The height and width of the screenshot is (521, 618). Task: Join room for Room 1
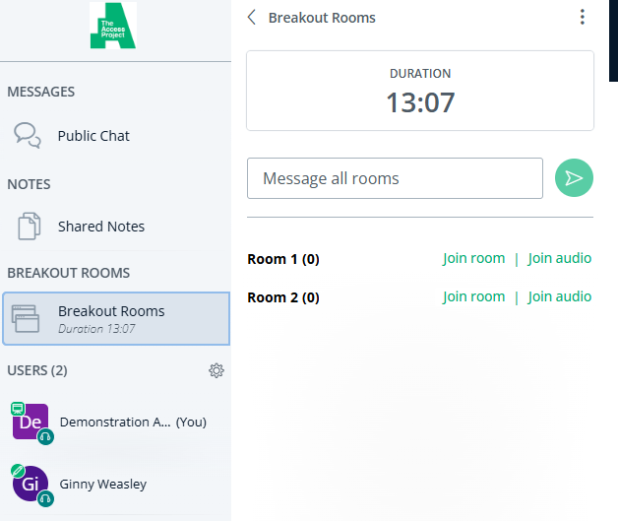click(x=473, y=258)
